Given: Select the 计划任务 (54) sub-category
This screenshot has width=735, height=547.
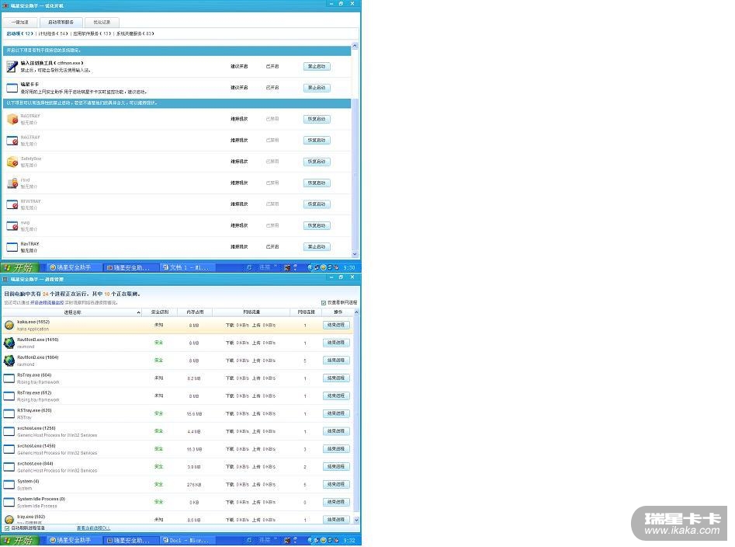Looking at the screenshot, I should 54,33.
